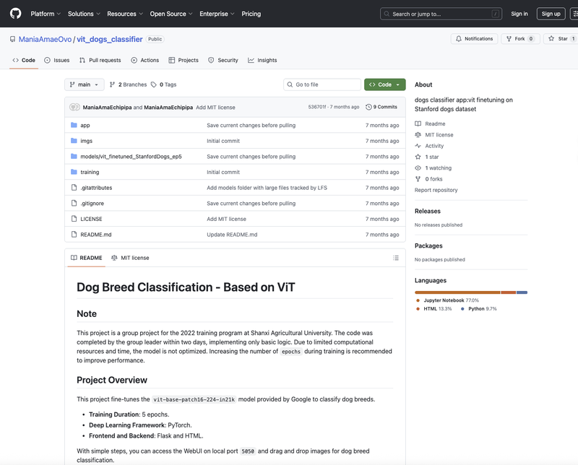Click the Notifications bell icon
The height and width of the screenshot is (465, 578).
[x=459, y=39]
